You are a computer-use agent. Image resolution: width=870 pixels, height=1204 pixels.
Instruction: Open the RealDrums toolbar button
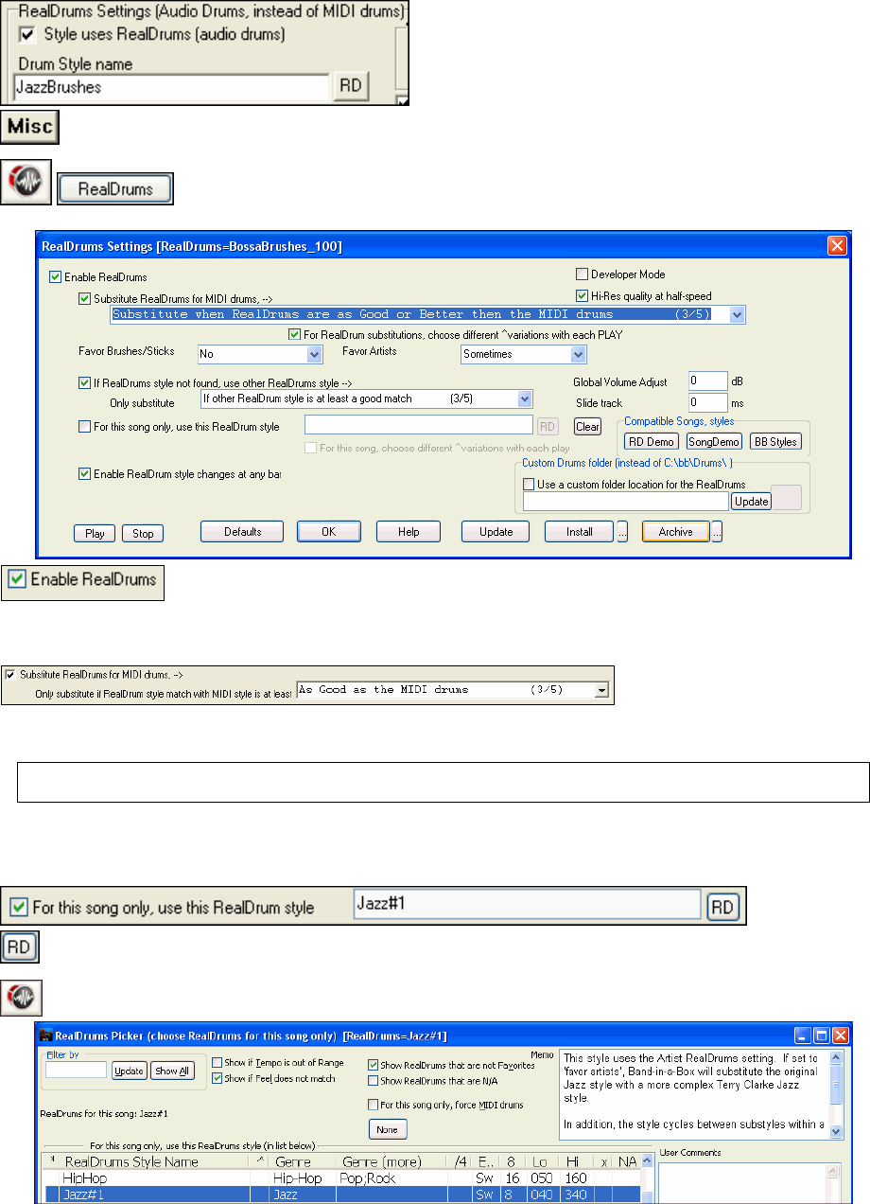pyautogui.click(x=115, y=188)
